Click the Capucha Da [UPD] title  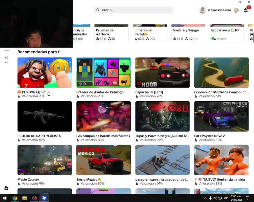click(x=149, y=92)
